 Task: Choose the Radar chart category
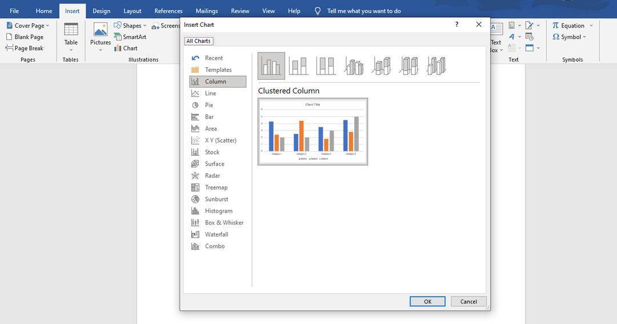(218, 176)
